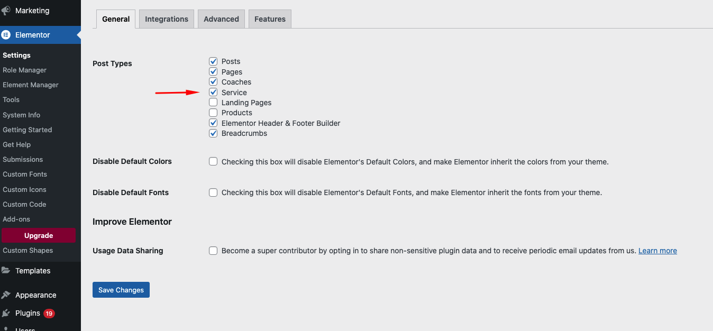Open the Advanced settings tab

point(221,19)
